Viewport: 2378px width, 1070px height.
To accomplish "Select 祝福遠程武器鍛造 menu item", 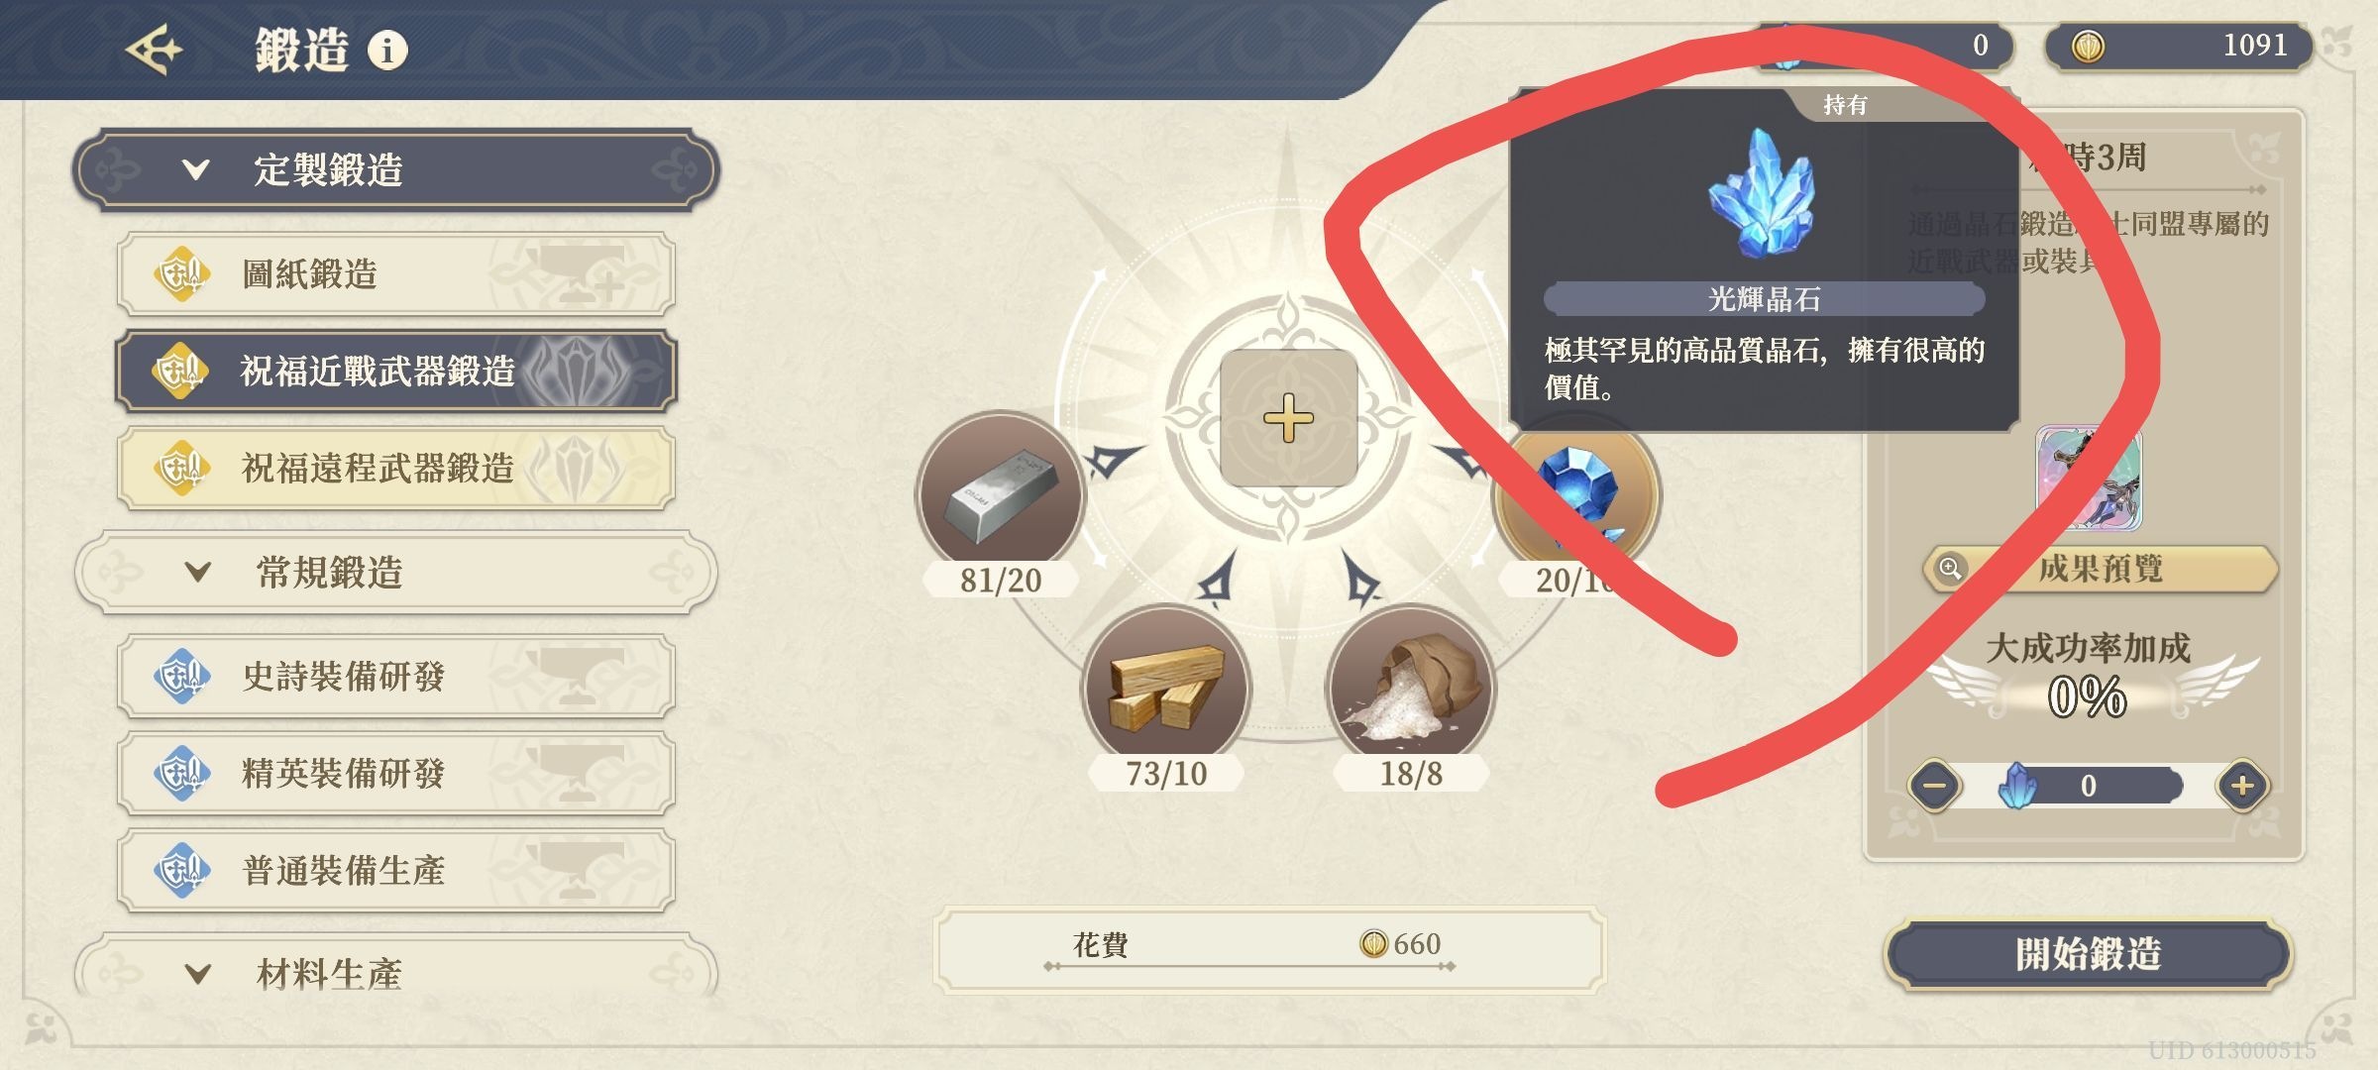I will click(396, 468).
